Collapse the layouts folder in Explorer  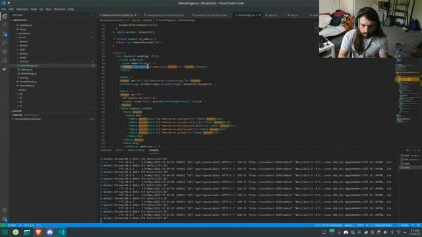pyautogui.click(x=22, y=38)
